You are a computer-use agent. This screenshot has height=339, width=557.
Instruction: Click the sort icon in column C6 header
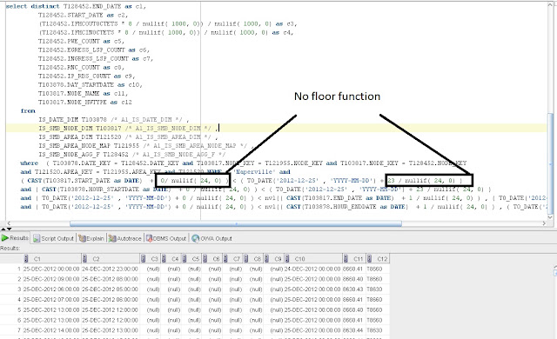[205, 258]
